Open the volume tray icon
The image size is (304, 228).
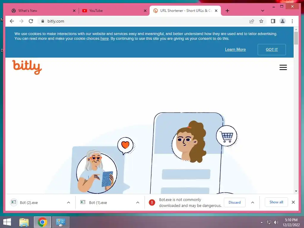tap(276, 222)
